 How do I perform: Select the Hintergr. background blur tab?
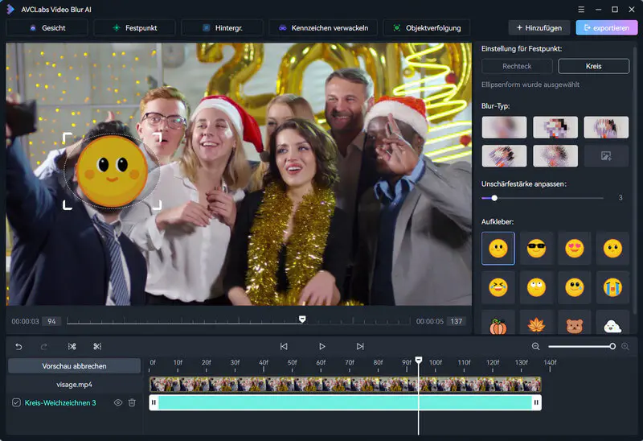point(223,28)
